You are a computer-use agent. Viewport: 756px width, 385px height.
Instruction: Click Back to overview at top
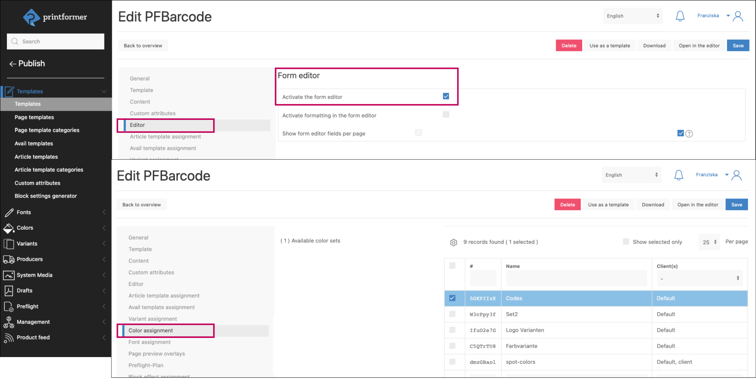143,46
